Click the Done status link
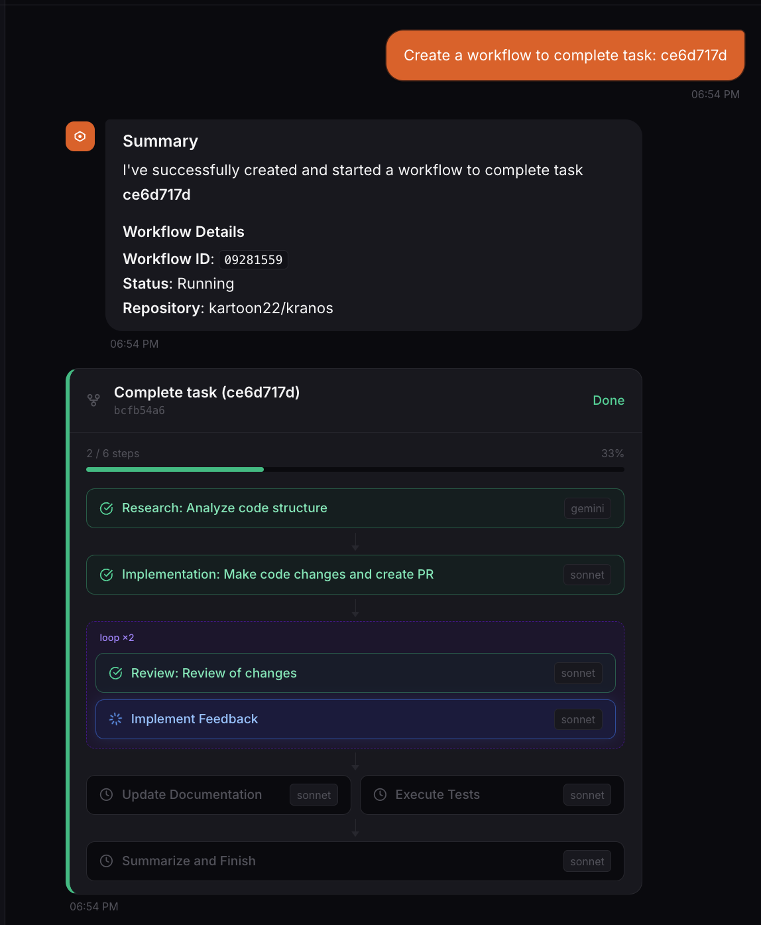 tap(608, 400)
